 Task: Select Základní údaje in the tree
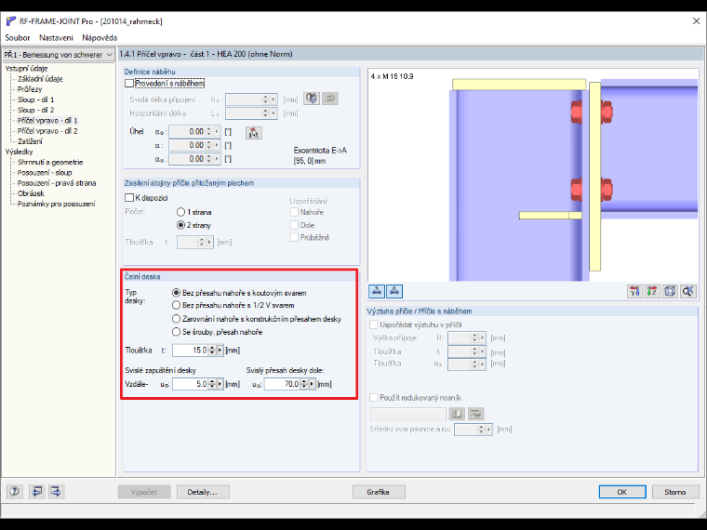(x=40, y=79)
